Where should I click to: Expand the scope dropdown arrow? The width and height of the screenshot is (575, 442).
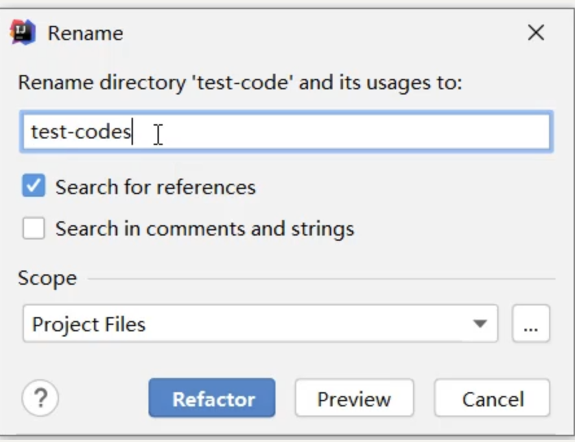coord(480,324)
